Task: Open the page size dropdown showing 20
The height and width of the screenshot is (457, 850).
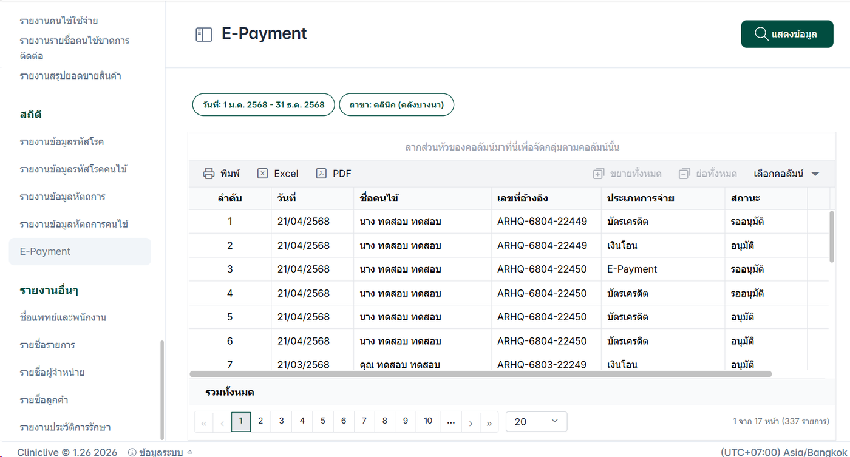Action: (x=536, y=421)
